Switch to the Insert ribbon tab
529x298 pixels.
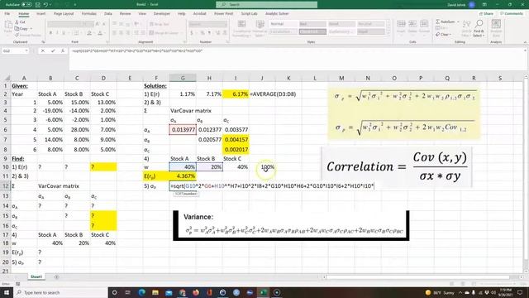(41, 14)
